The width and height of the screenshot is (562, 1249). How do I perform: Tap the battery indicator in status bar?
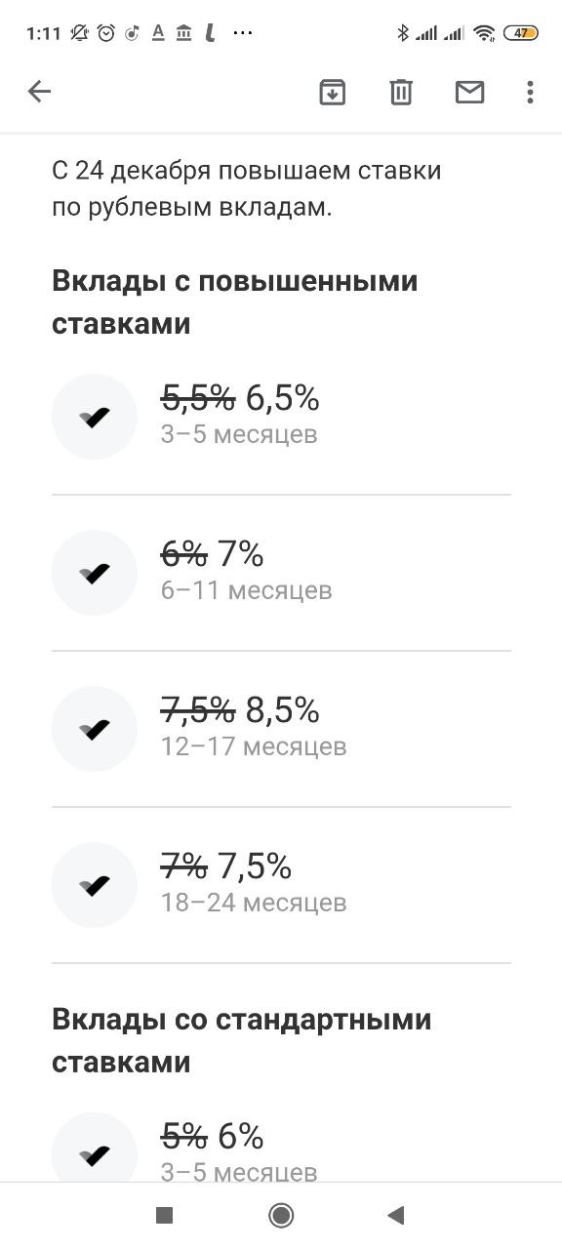click(522, 33)
